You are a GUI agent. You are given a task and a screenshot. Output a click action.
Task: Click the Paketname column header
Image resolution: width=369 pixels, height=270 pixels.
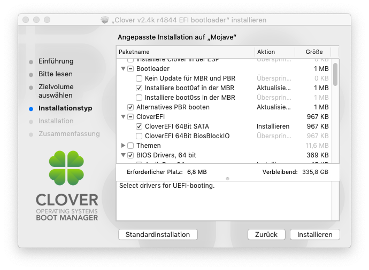[186, 52]
